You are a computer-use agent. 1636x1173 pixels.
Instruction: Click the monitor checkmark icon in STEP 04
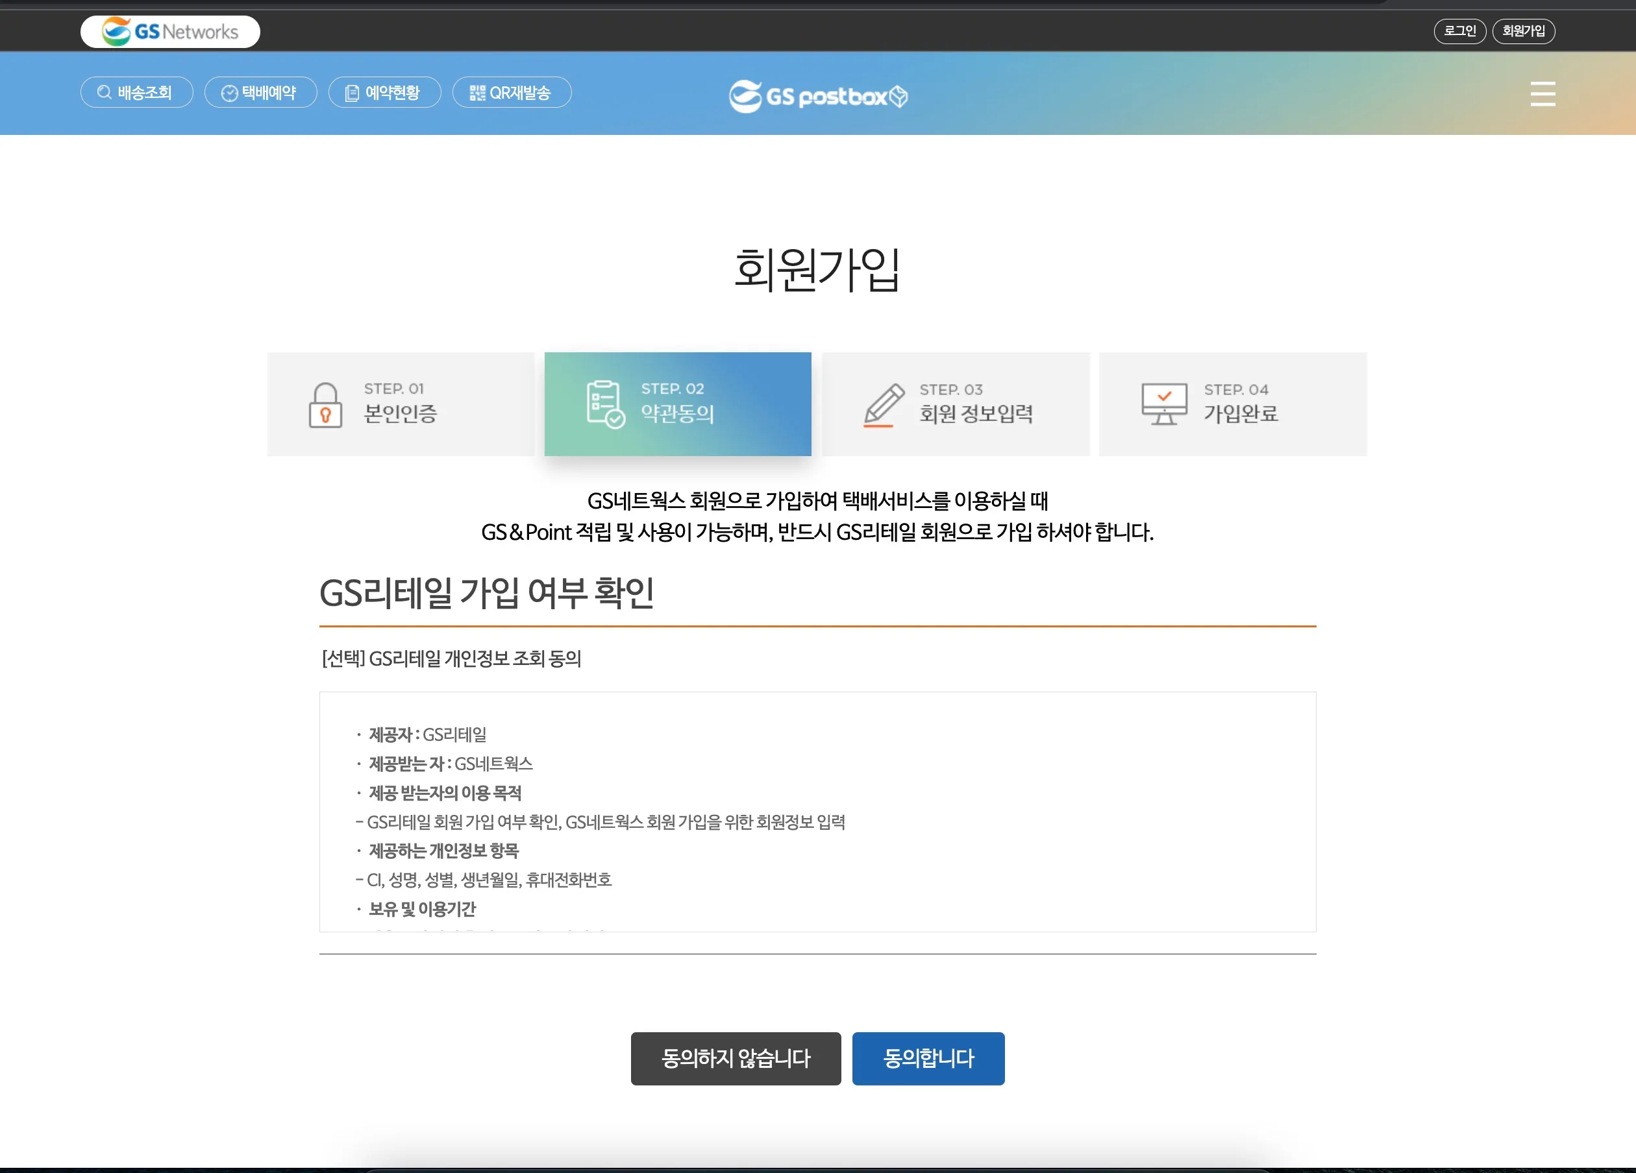tap(1163, 404)
